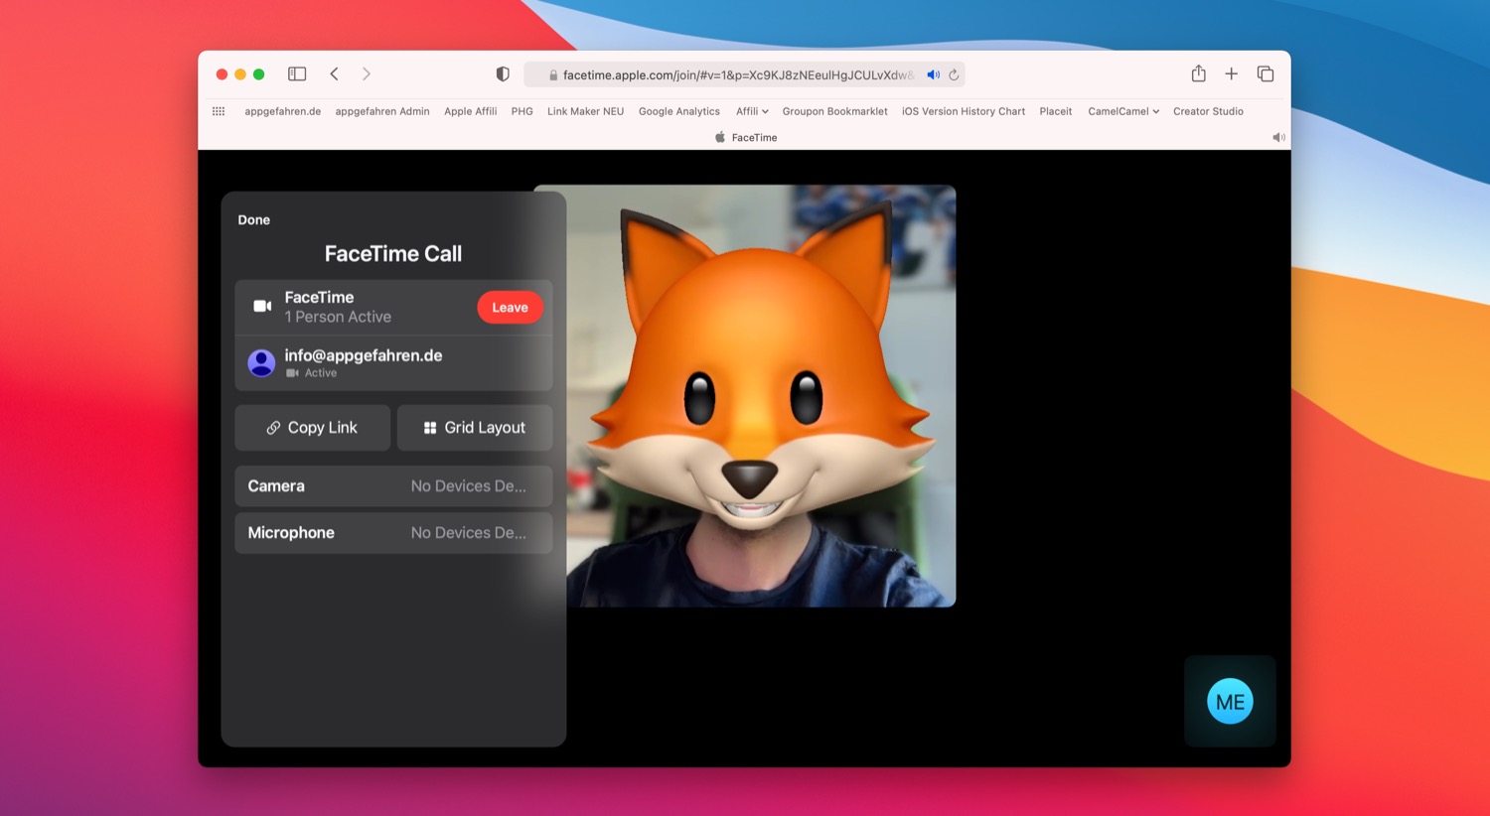Image resolution: width=1490 pixels, height=816 pixels.
Task: Show the apps grid in favorites bar
Action: coord(219,111)
